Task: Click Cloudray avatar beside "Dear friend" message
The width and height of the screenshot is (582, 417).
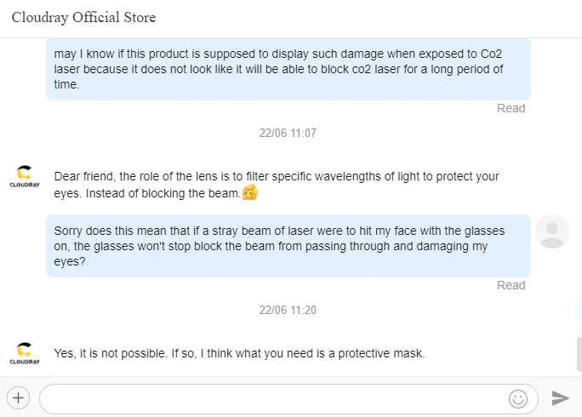Action: (x=25, y=177)
